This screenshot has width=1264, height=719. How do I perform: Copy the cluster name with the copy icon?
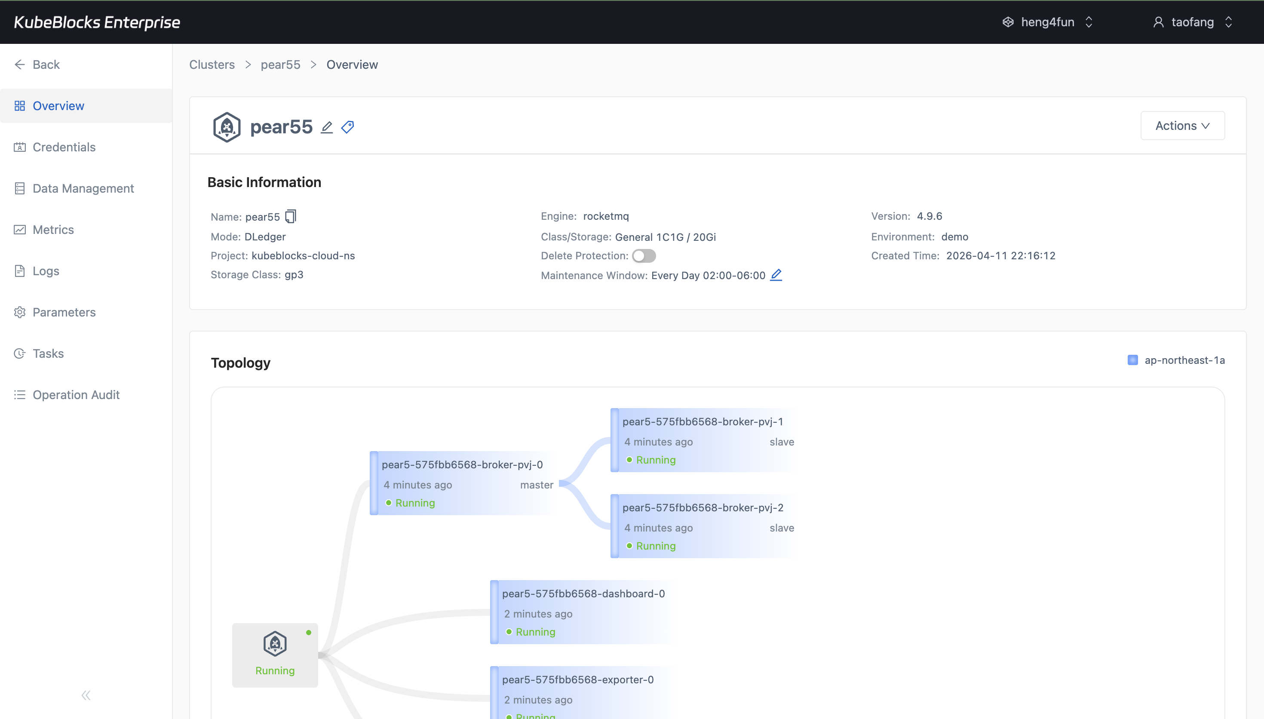[x=291, y=216]
